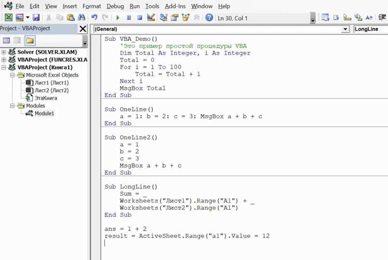388x260 pixels.
Task: Open the Run menu
Action: coord(135,6)
